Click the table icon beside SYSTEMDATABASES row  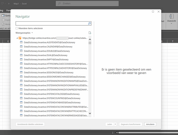[x=21, y=103]
